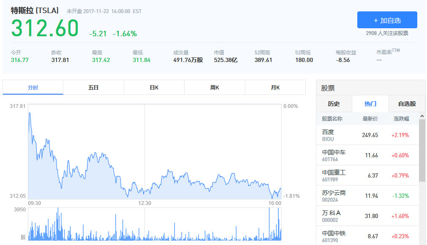427x245 pixels.
Task: Open the 自选股 tab
Action: (x=407, y=104)
